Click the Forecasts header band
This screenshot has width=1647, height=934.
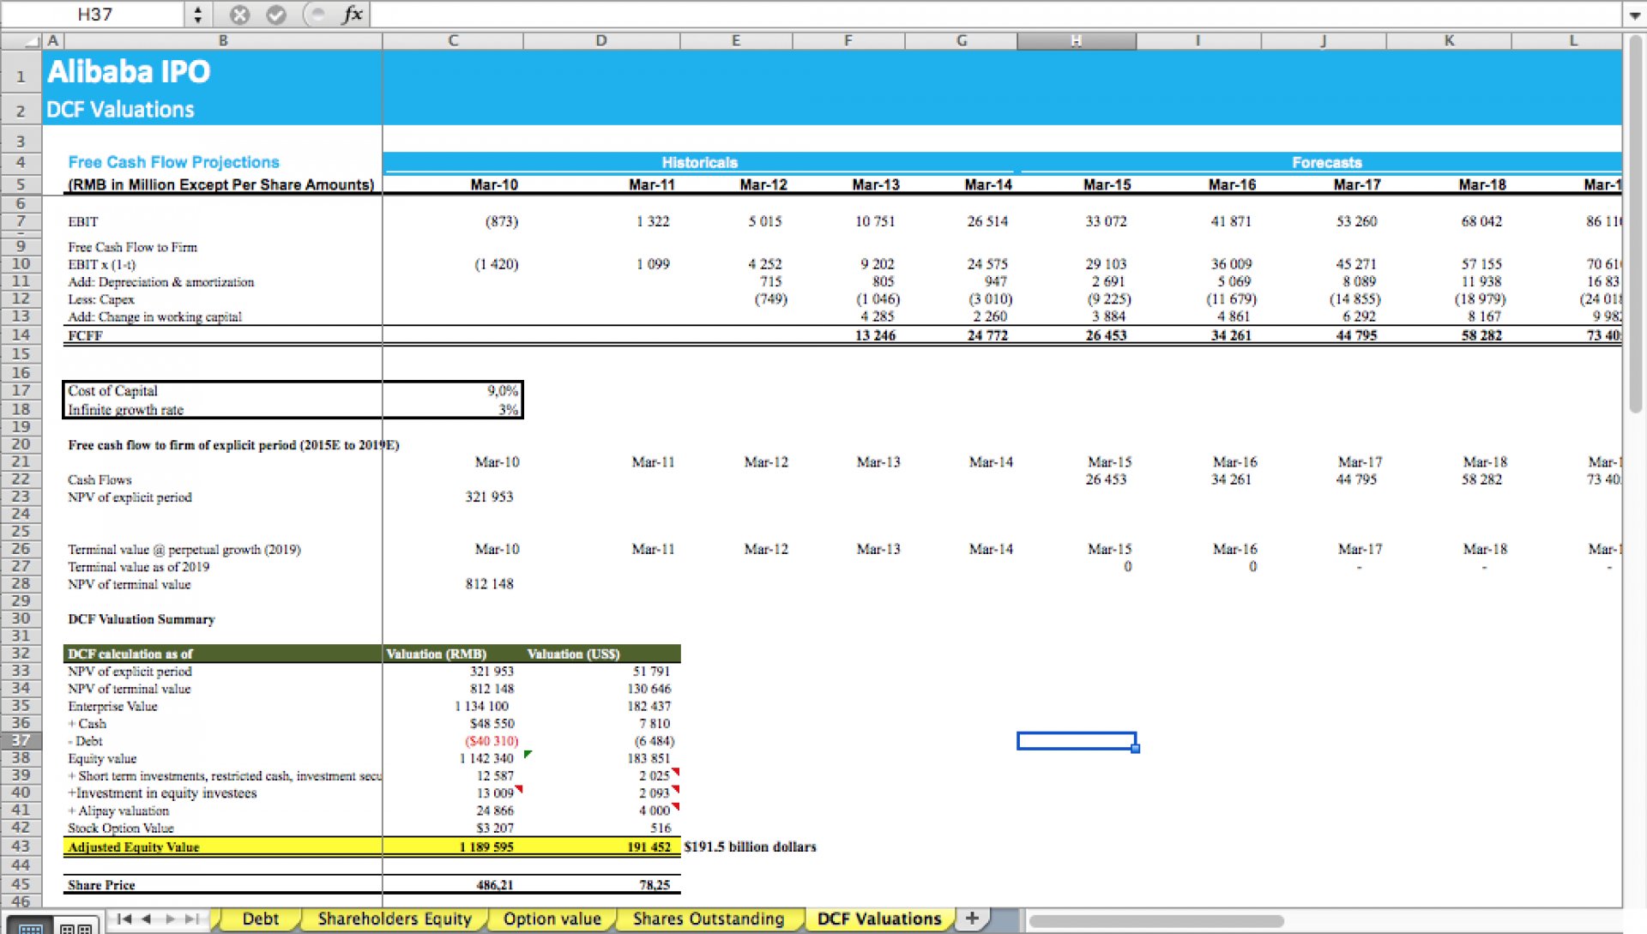tap(1326, 162)
